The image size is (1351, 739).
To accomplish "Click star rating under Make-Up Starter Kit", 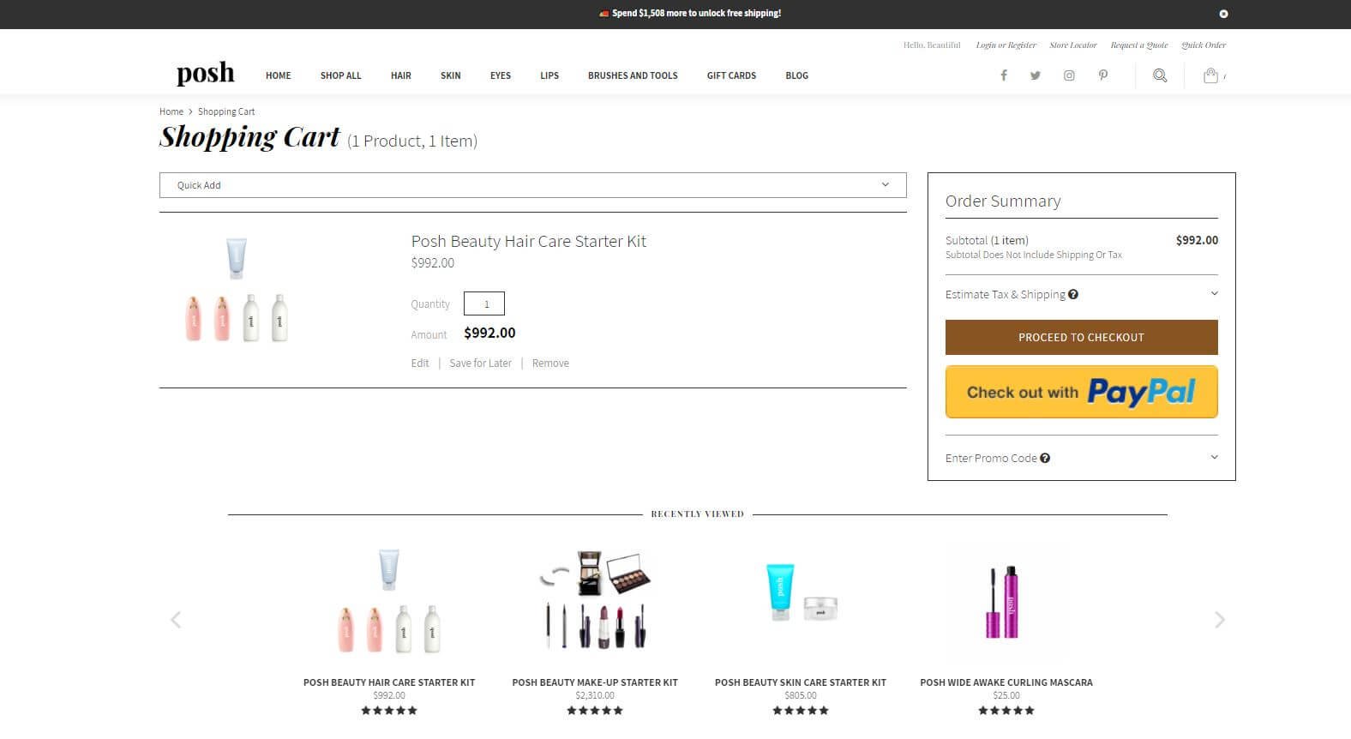I will (x=595, y=710).
